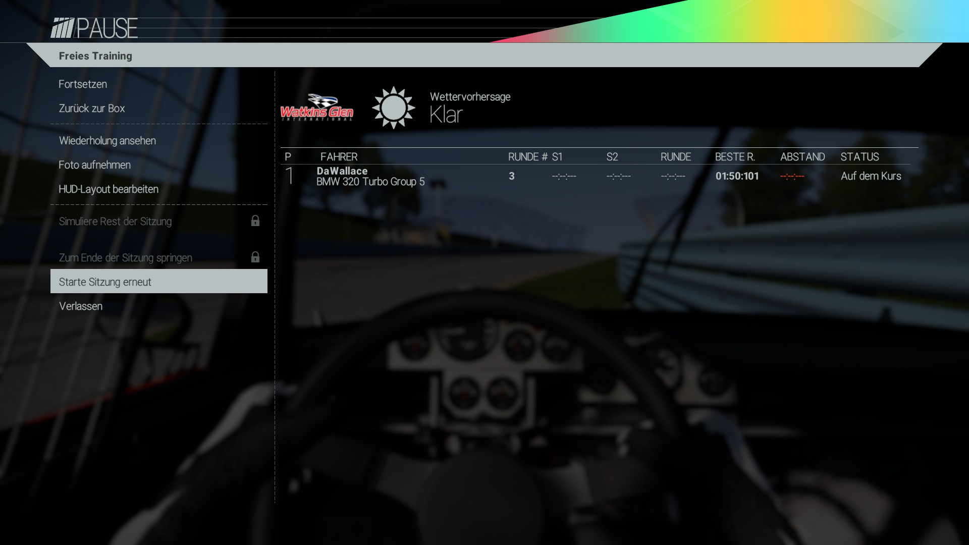Click the ABSTAND column header
This screenshot has width=969, height=545.
click(802, 157)
